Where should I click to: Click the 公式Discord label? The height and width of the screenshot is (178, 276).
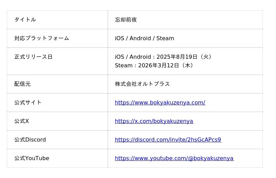[30, 140]
